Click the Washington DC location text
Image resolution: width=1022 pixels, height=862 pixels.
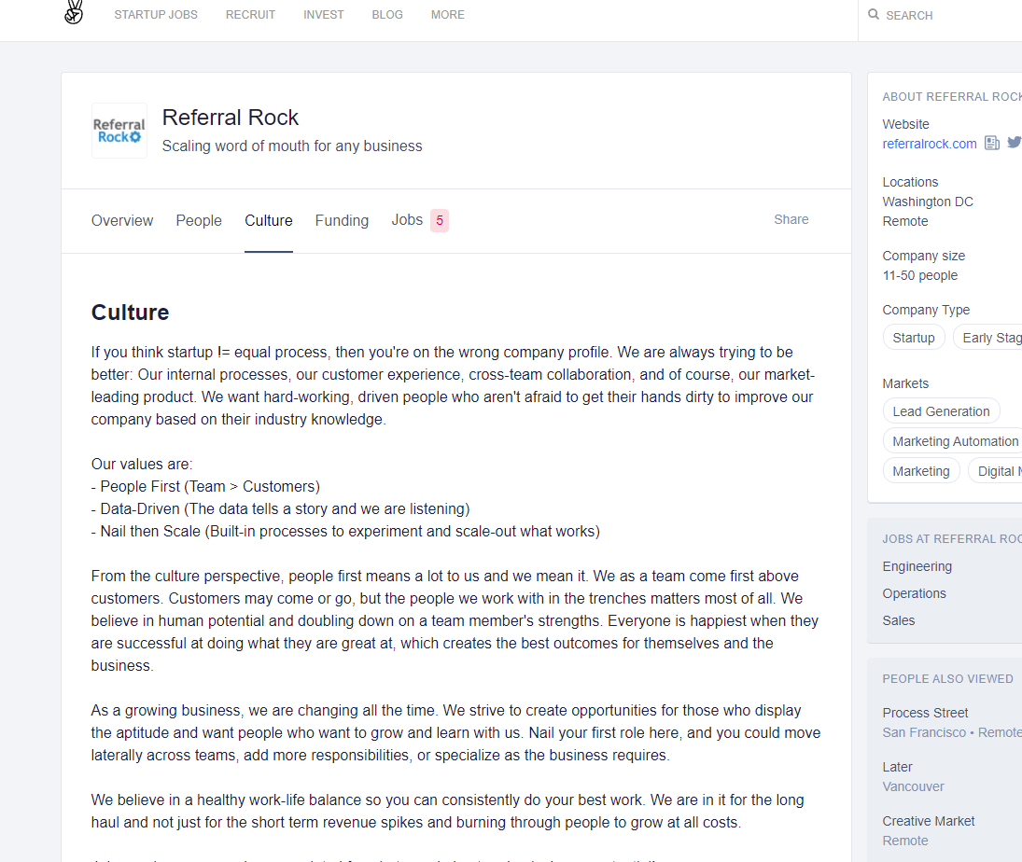click(x=928, y=202)
